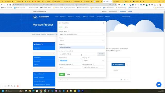Screen dimensions: 165x93
Task: Click the green Create button
Action: click(62, 74)
